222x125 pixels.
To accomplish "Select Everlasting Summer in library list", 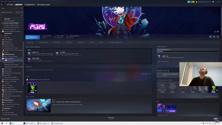I will 9,54.
